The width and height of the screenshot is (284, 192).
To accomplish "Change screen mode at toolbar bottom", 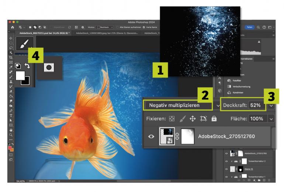I will click(11, 160).
